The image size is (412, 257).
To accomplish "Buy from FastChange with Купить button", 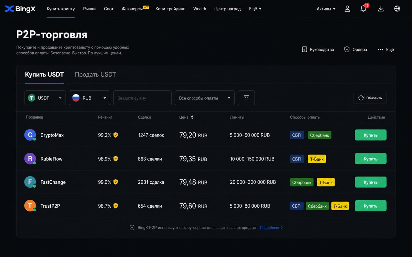I will (x=371, y=182).
